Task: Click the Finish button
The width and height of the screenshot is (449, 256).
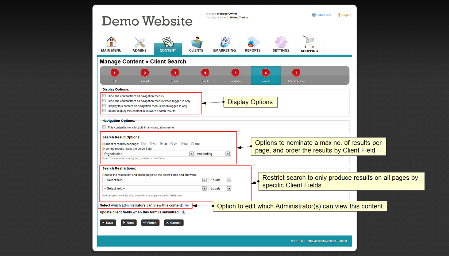Action: (x=150, y=223)
